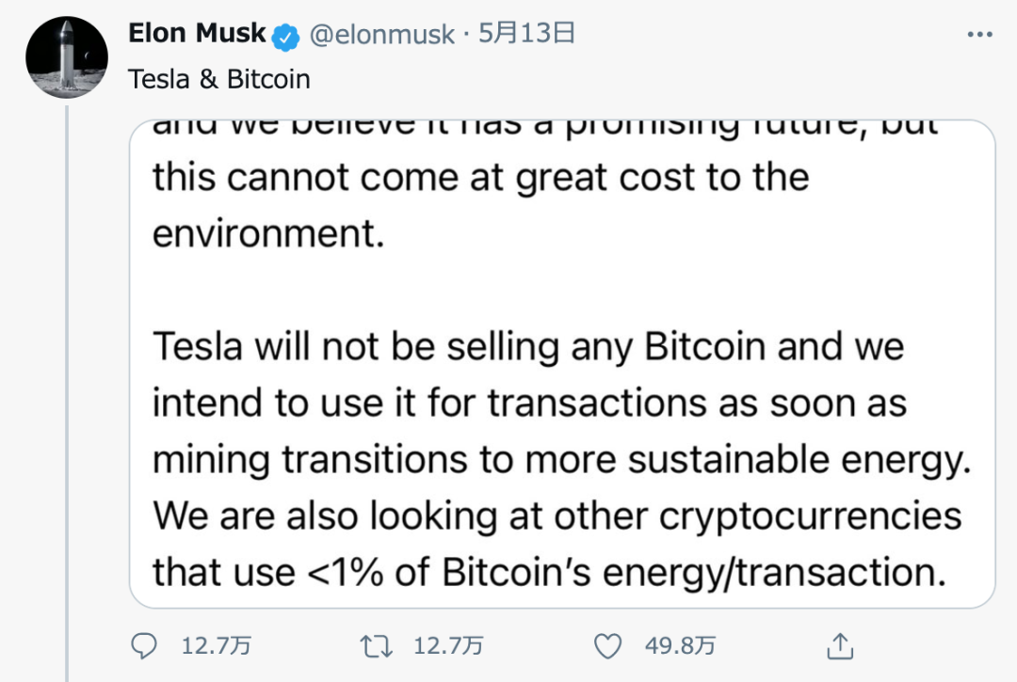Like the tweet with the heart icon

click(607, 646)
